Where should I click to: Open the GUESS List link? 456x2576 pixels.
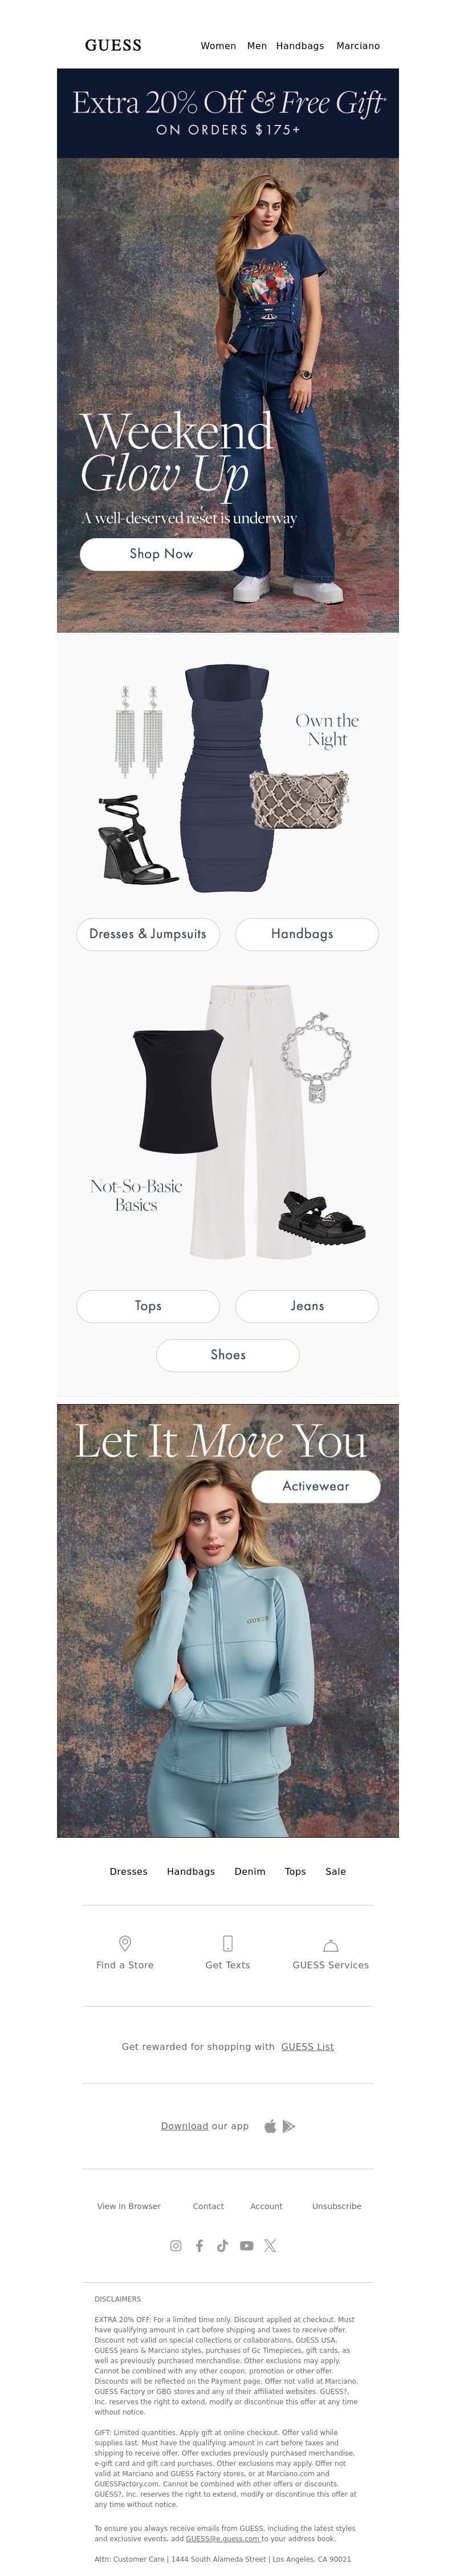pyautogui.click(x=307, y=2046)
